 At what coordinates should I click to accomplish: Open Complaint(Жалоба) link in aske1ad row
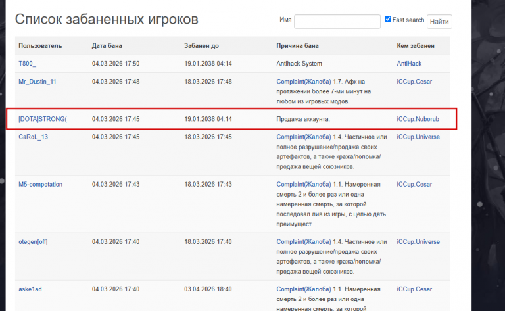(x=304, y=289)
